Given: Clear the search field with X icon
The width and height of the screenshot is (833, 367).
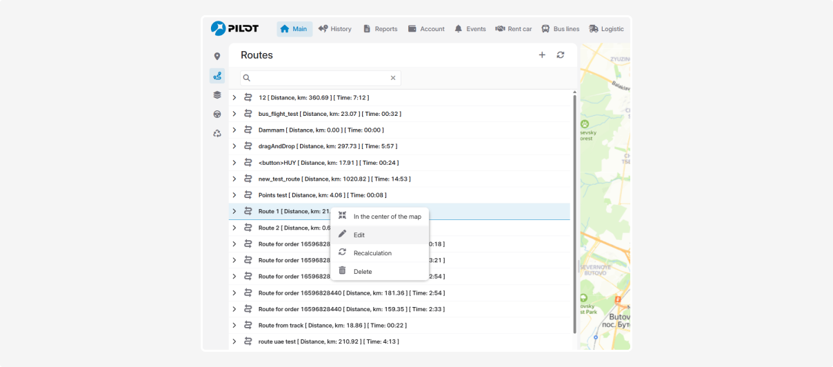Looking at the screenshot, I should [393, 78].
